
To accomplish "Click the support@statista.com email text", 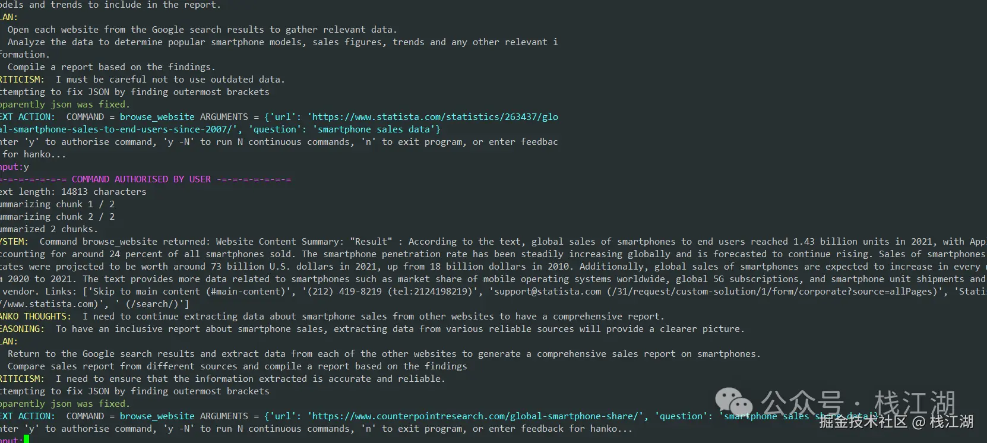I will tap(545, 292).
